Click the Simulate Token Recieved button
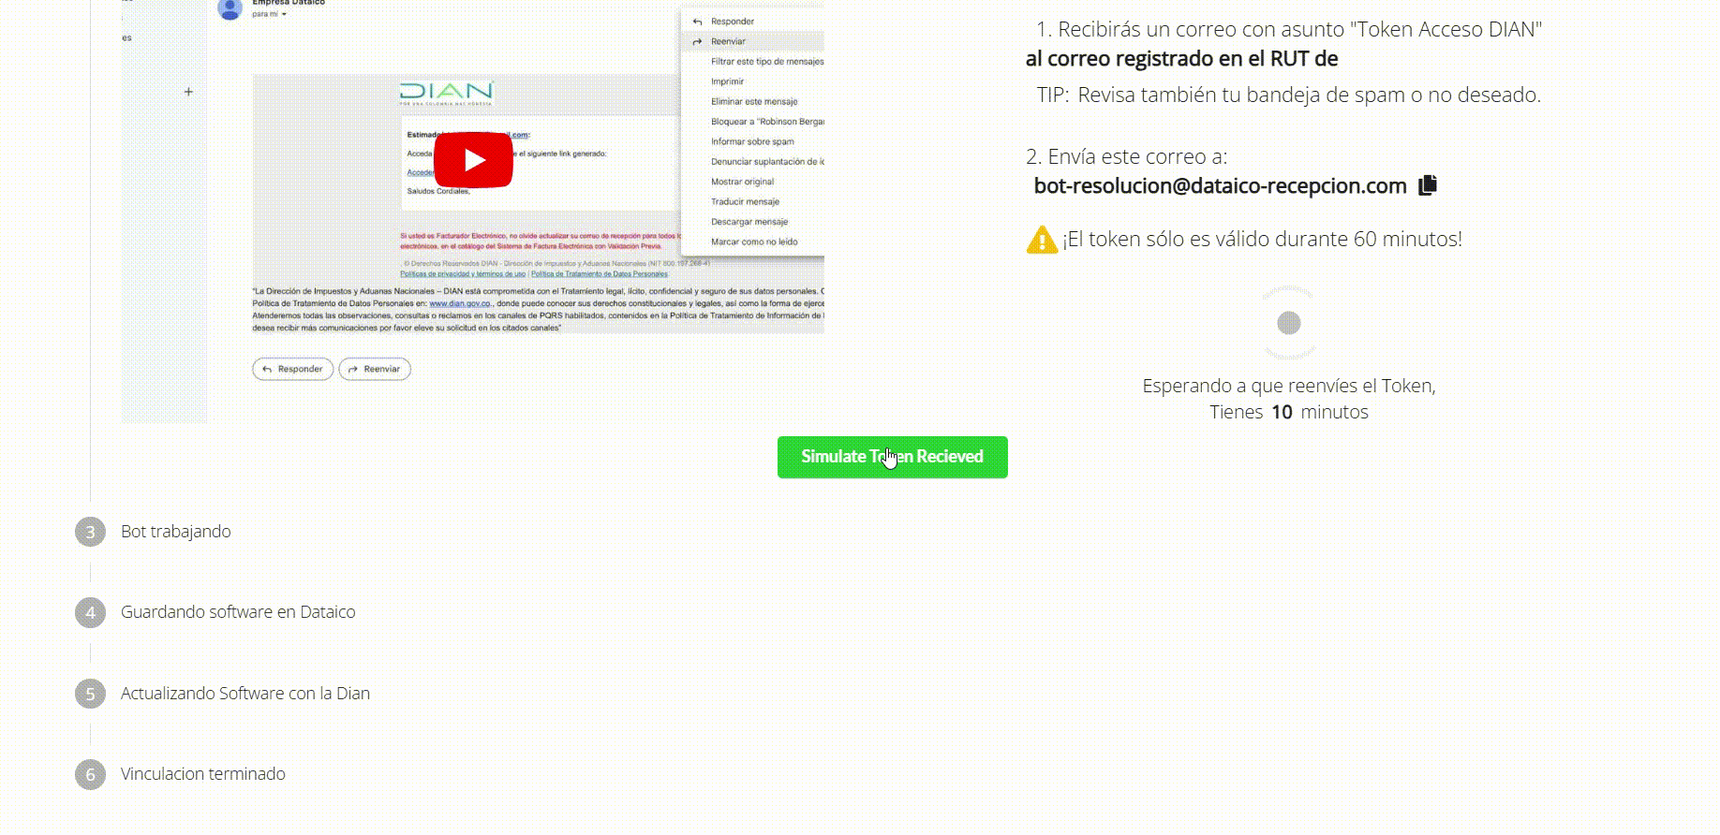The width and height of the screenshot is (1720, 835). tap(892, 457)
